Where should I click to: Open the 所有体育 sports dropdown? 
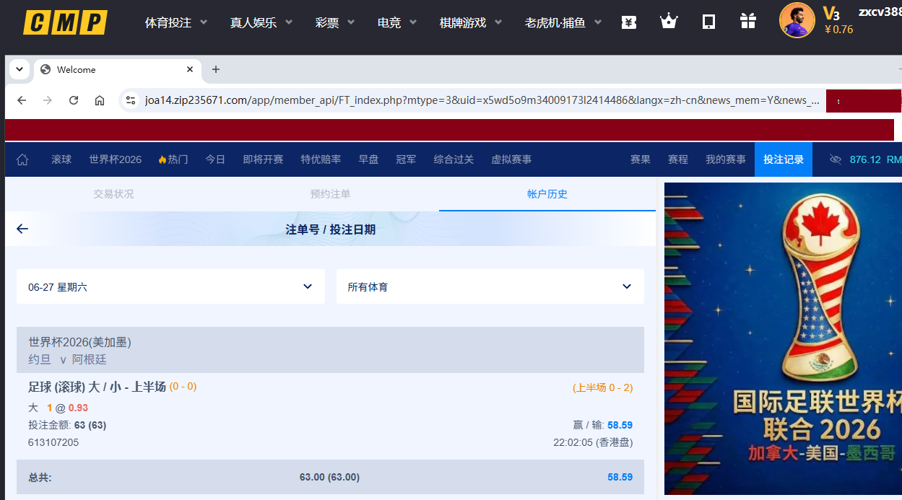click(490, 286)
